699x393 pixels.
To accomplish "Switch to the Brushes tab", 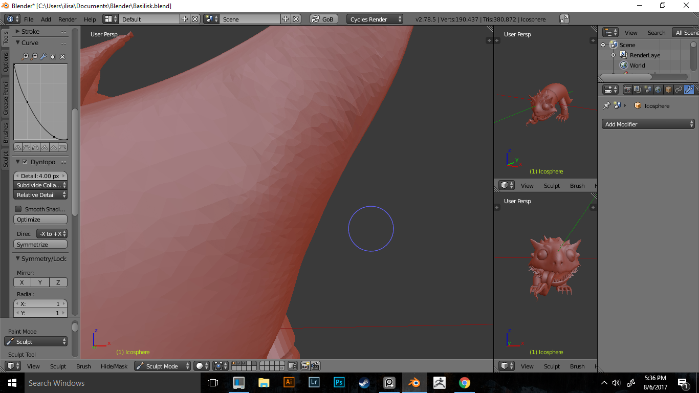I will [x=6, y=132].
